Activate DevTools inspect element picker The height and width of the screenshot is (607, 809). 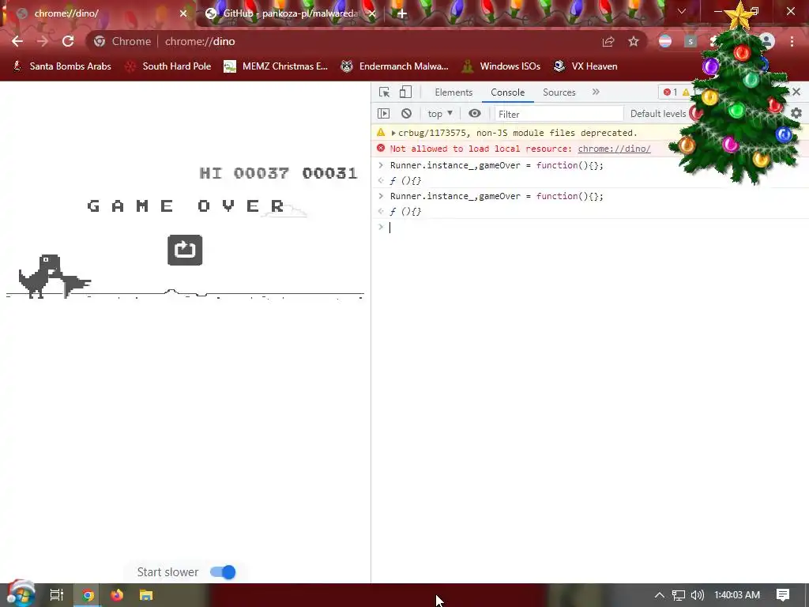pyautogui.click(x=385, y=92)
